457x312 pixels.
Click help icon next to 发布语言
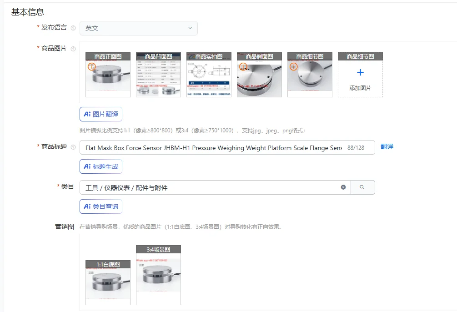pos(74,28)
